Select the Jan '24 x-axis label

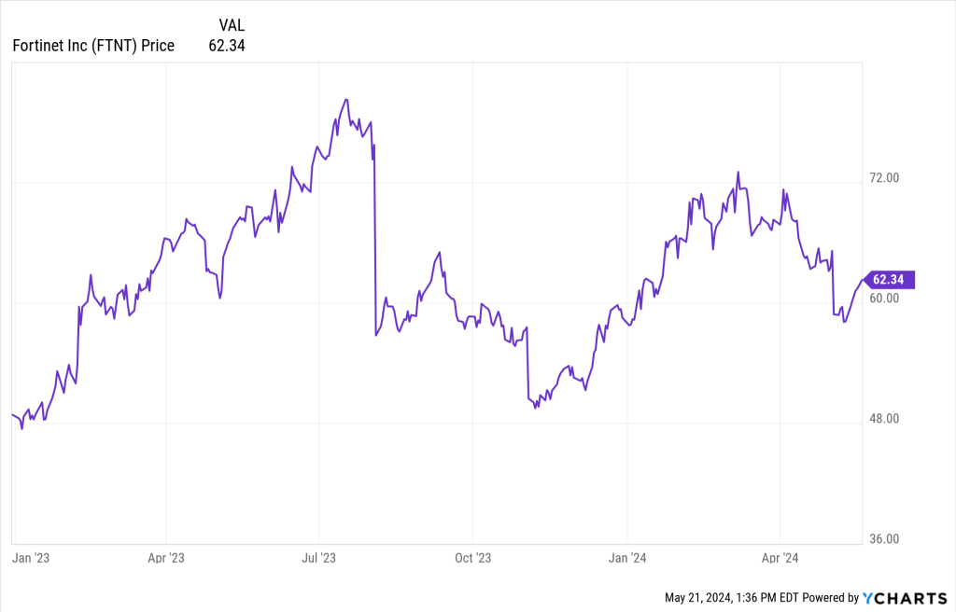pyautogui.click(x=627, y=559)
